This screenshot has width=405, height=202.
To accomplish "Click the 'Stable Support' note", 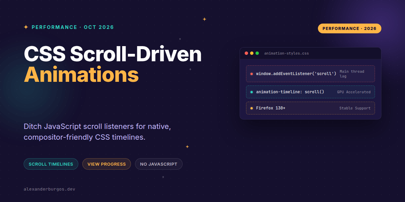I will 355,108.
